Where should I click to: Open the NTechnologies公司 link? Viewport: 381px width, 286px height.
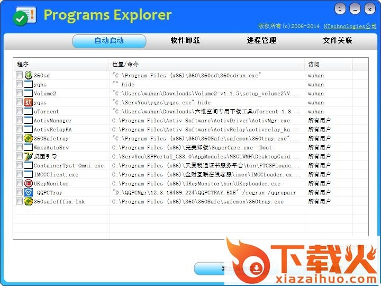tap(350, 26)
